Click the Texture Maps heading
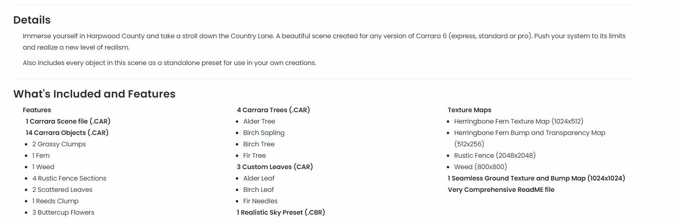This screenshot has height=224, width=674. point(469,110)
